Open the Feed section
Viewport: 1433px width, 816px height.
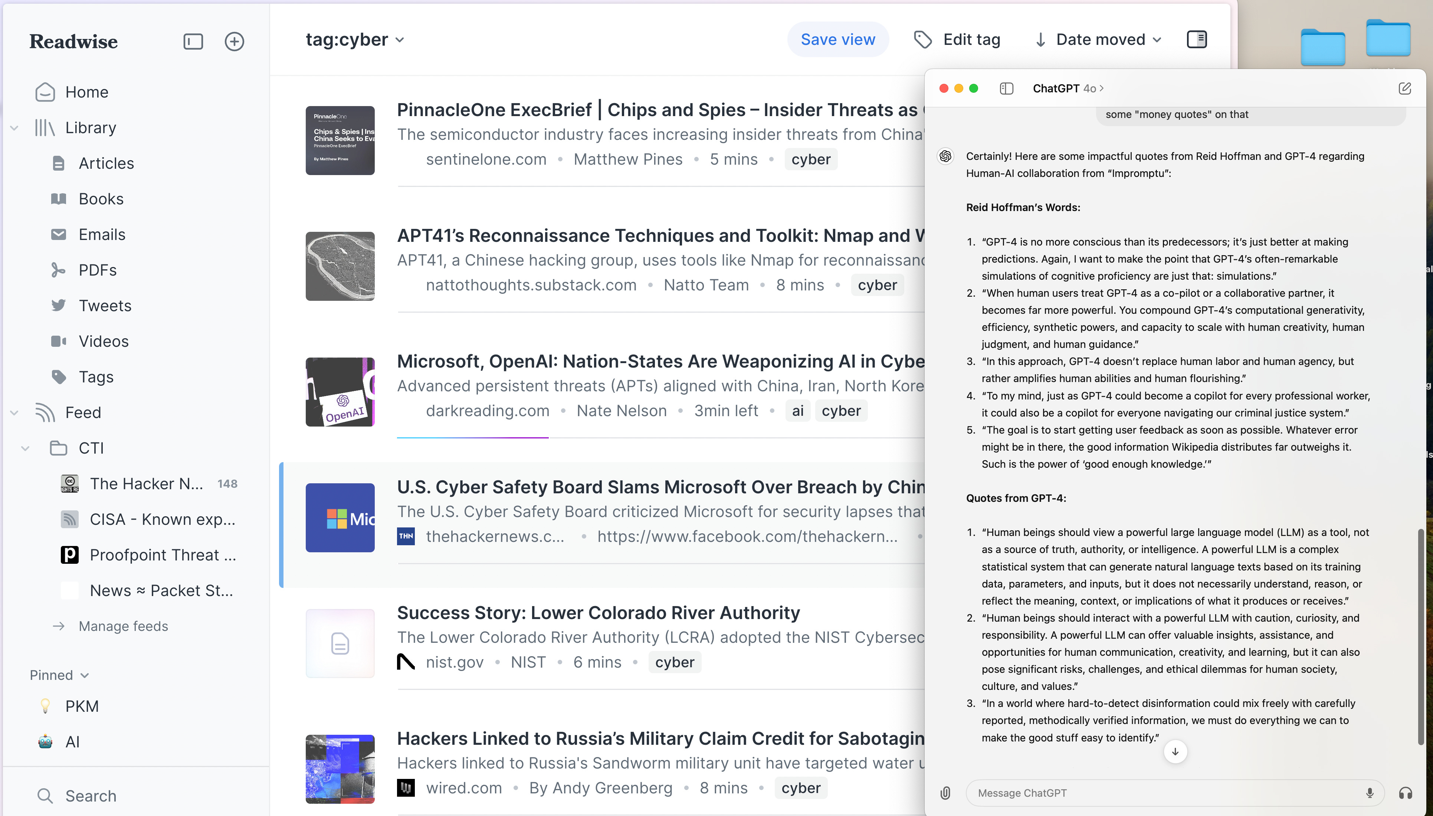point(83,412)
